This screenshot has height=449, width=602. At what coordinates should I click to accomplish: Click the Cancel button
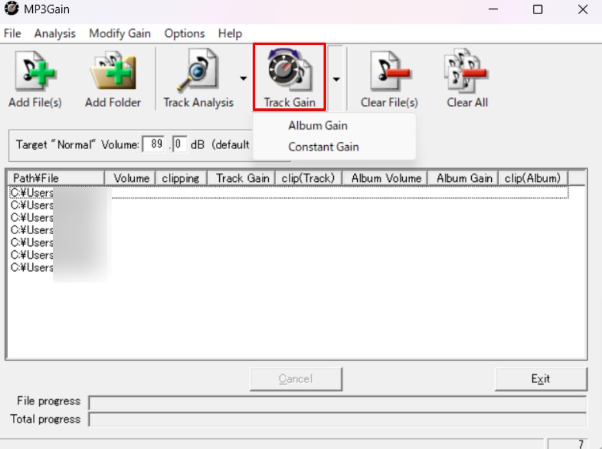pyautogui.click(x=296, y=379)
